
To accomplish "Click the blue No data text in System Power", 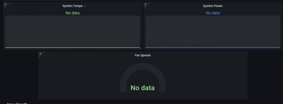I will point(213,13).
